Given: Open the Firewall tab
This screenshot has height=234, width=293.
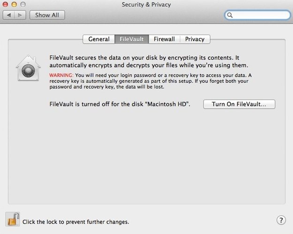Looking at the screenshot, I should pyautogui.click(x=165, y=39).
